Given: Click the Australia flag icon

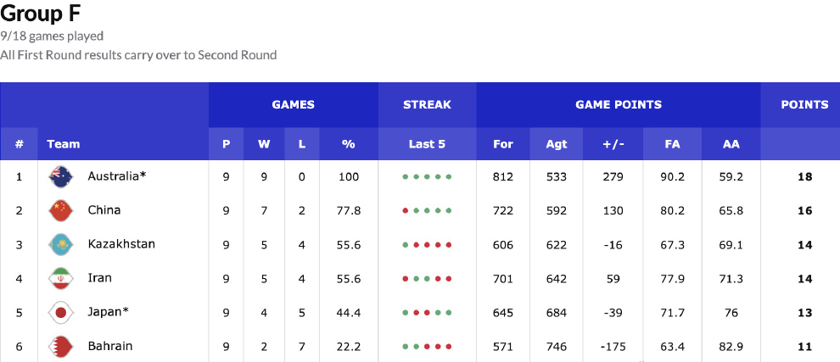Looking at the screenshot, I should 60,176.
